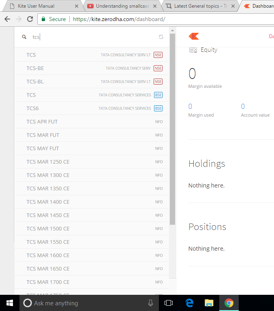The image size is (274, 311).
Task: Select TCS TATA CONSULTANCY SERVICES BSE result
Action: coord(92,95)
